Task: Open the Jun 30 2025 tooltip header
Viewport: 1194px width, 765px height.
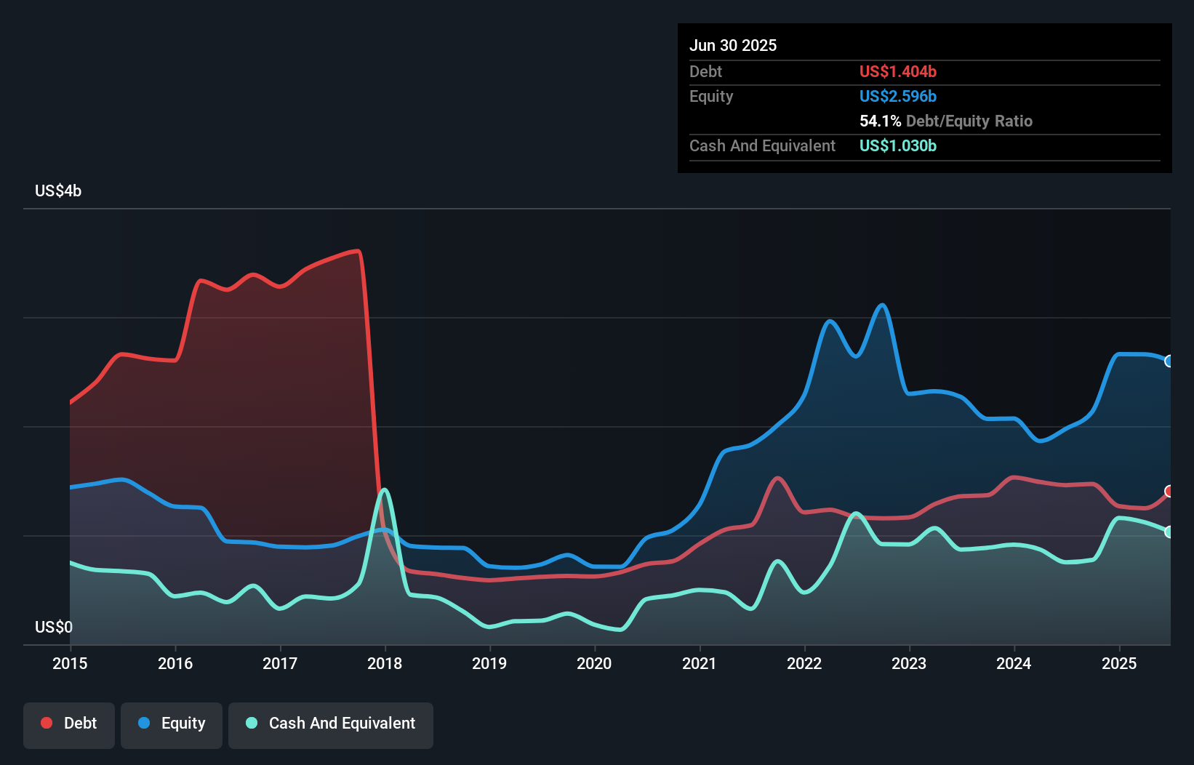Action: [734, 45]
